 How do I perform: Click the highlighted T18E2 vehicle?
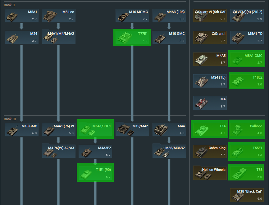pyautogui.click(x=247, y=80)
